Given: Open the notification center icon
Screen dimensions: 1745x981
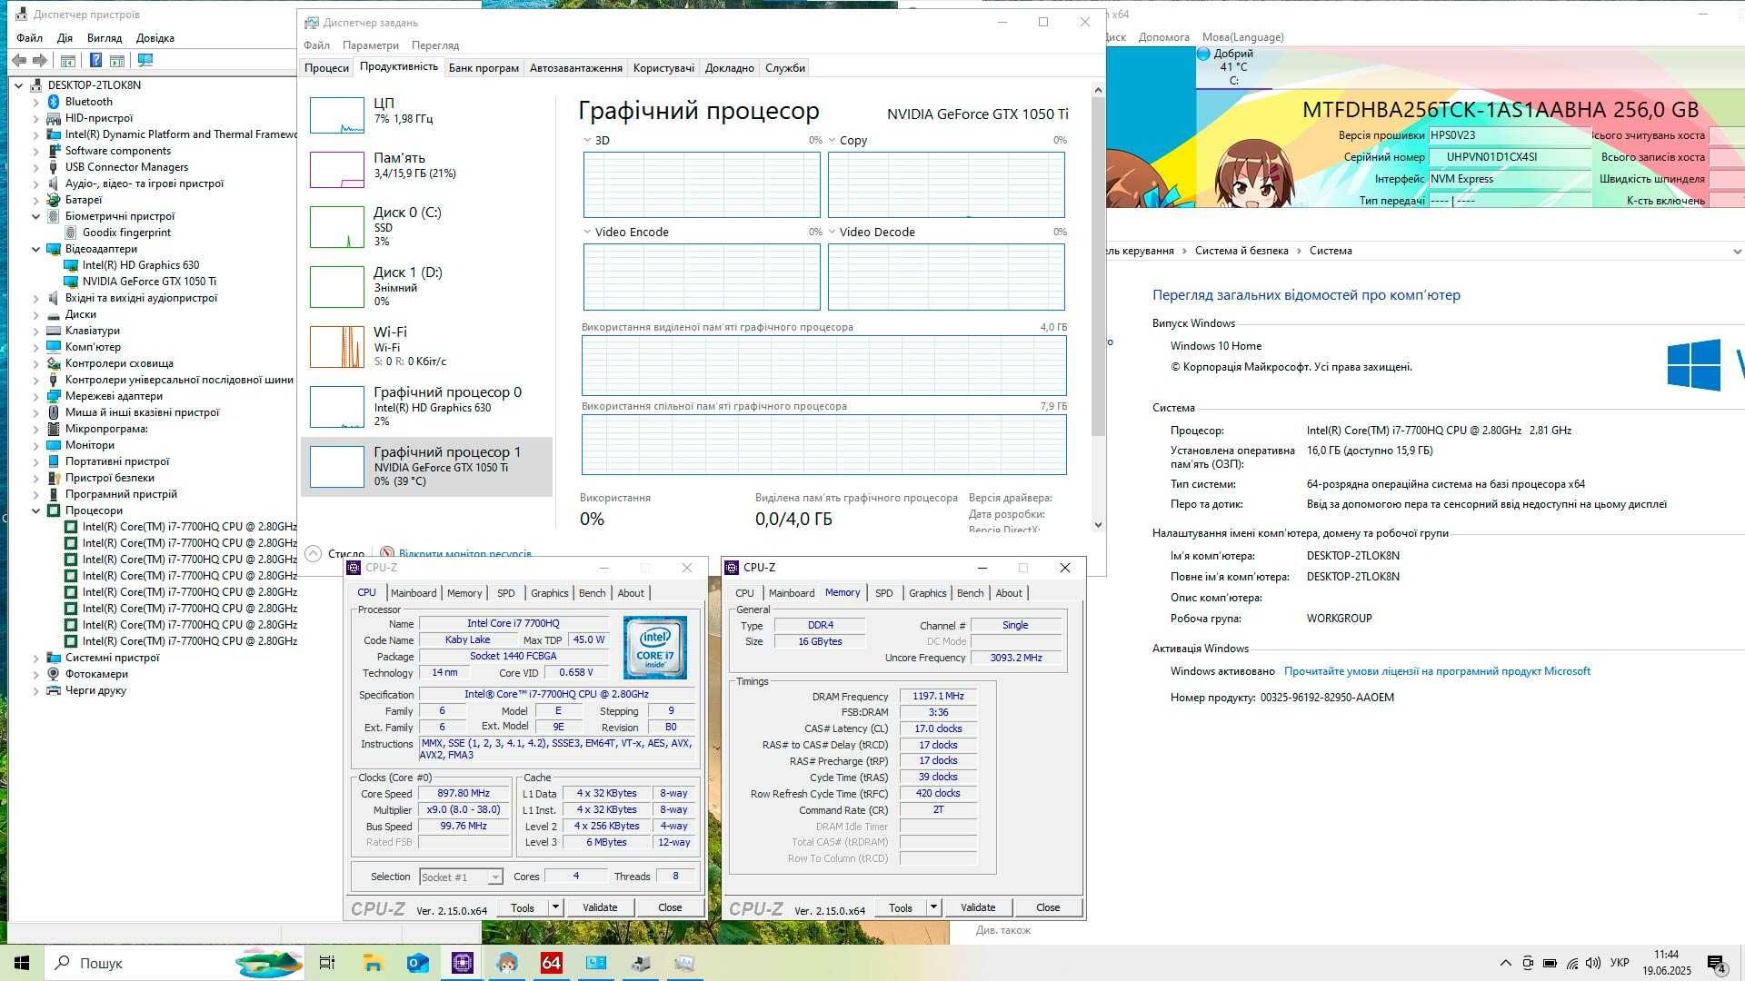Looking at the screenshot, I should (x=1716, y=963).
